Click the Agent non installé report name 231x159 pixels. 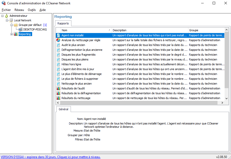(72, 35)
